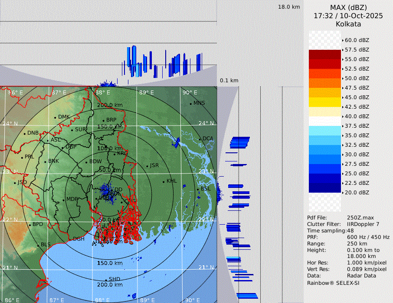Select the DCA station marker

click(x=200, y=139)
